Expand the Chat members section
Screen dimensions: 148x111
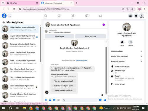[x=126, y=51]
